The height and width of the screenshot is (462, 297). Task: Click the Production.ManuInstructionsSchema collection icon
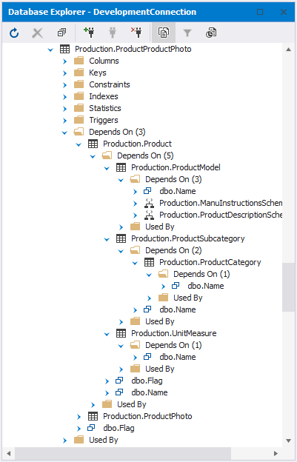(x=150, y=203)
